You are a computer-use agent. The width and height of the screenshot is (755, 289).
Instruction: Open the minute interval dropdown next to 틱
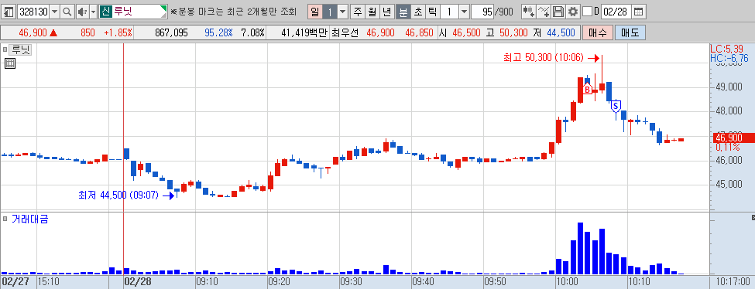point(463,12)
